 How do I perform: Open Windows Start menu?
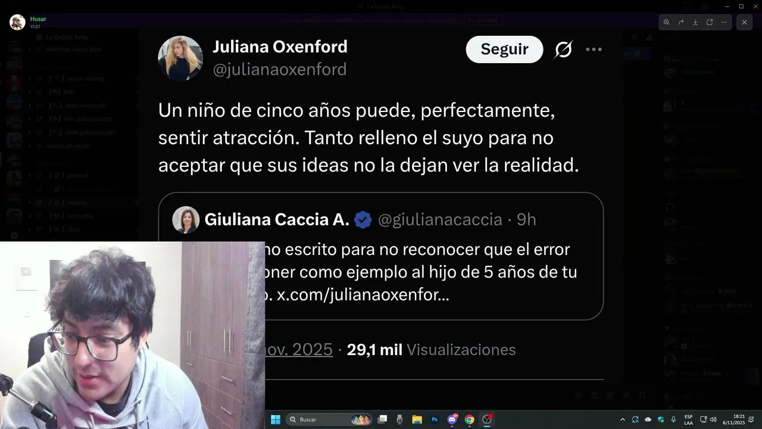click(276, 419)
